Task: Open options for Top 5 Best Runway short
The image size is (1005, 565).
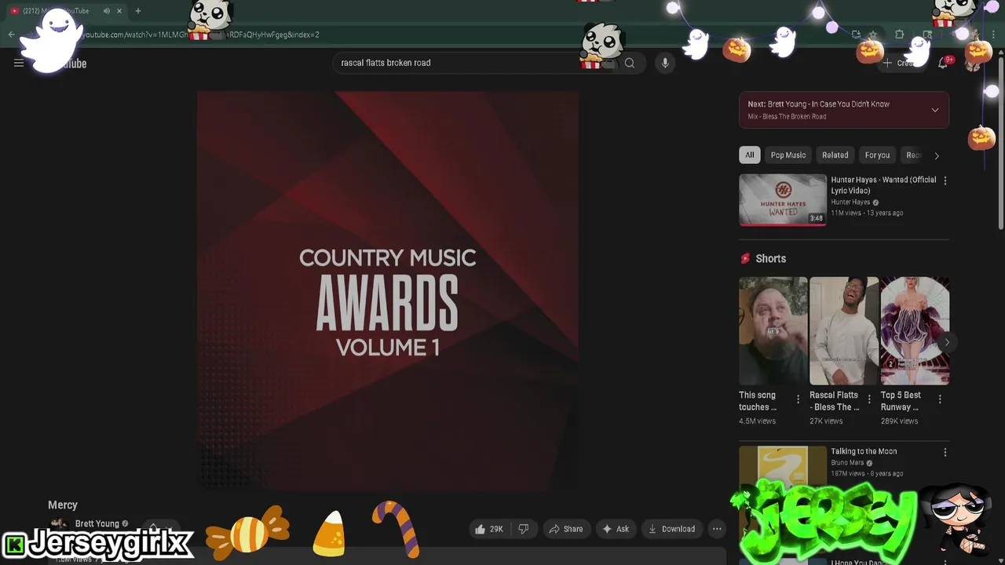Action: [x=940, y=399]
